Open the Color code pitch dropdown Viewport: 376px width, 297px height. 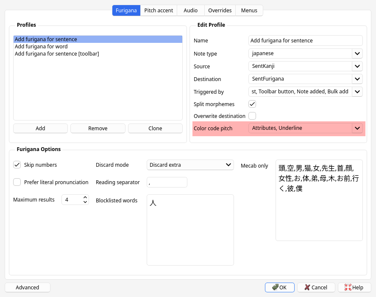point(357,128)
